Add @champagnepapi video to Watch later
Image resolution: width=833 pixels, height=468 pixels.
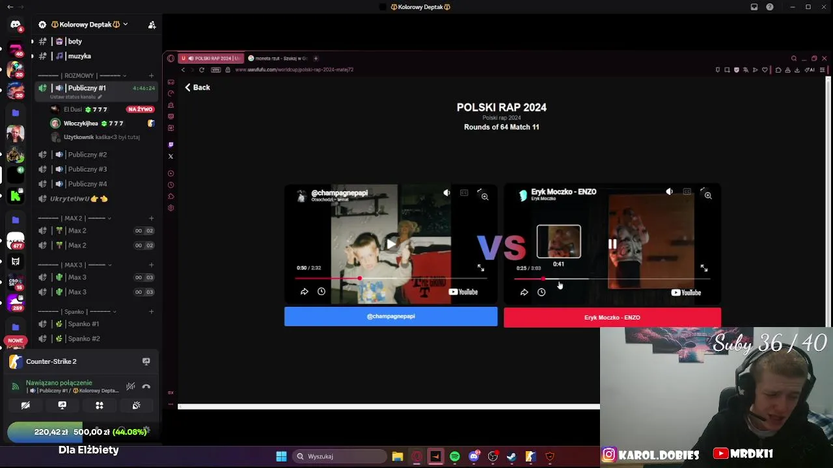[321, 292]
